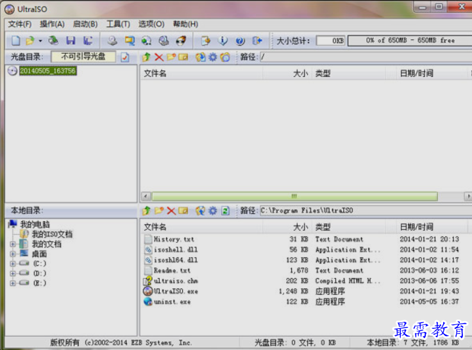
Task: Click the Rename icon in disc toolbar
Action: coord(183,57)
